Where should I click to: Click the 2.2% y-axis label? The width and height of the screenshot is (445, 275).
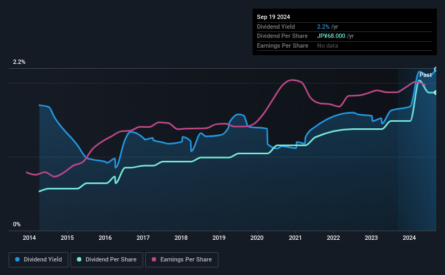(19, 62)
